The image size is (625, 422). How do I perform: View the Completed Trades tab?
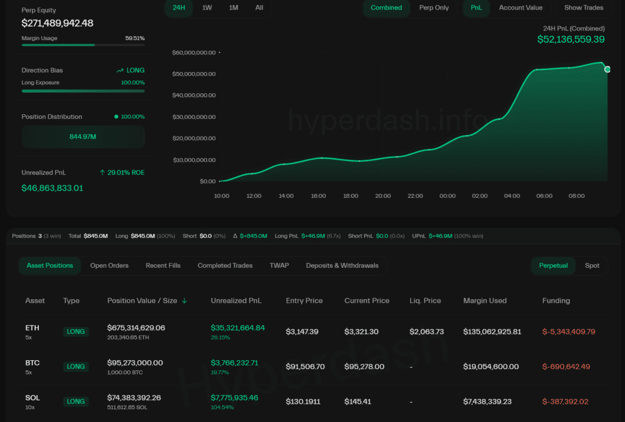pos(225,265)
